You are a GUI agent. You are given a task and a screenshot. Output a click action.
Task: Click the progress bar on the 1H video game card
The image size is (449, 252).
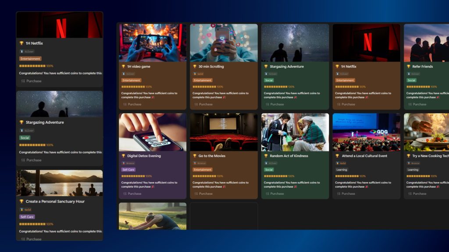pyautogui.click(x=133, y=87)
